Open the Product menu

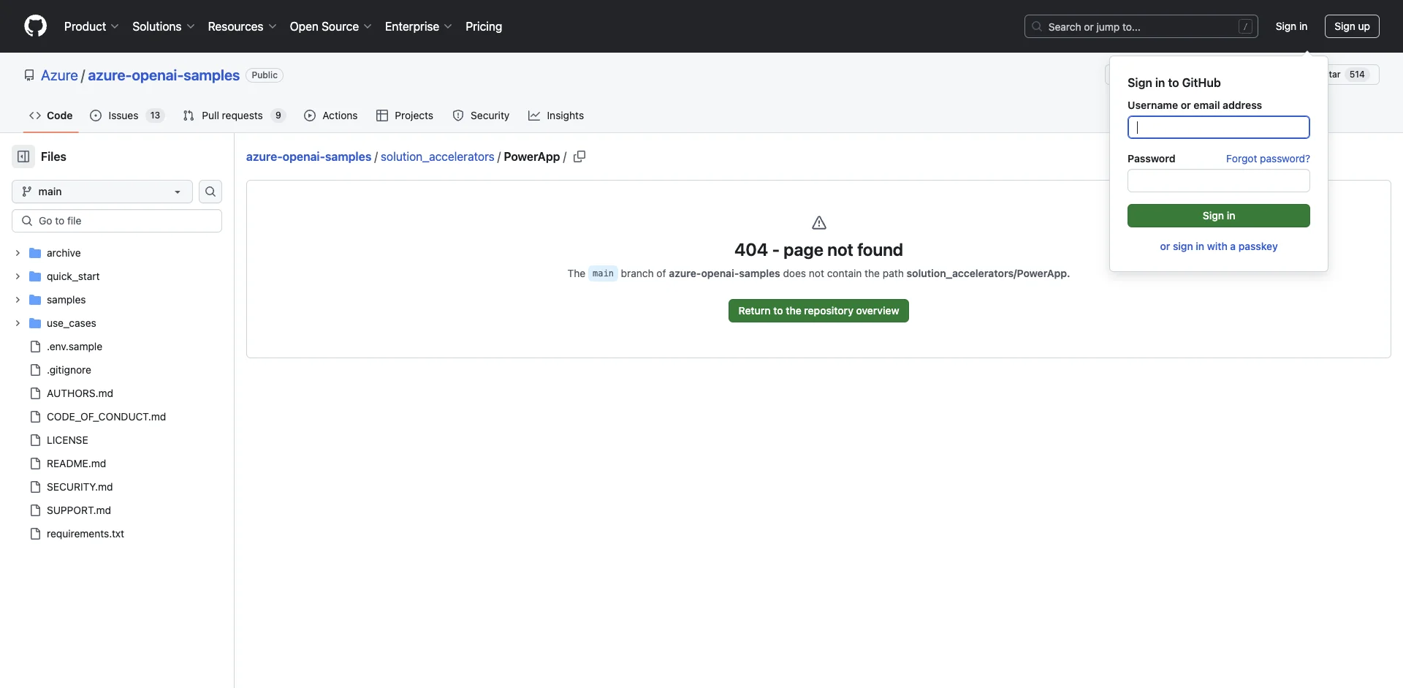(91, 26)
